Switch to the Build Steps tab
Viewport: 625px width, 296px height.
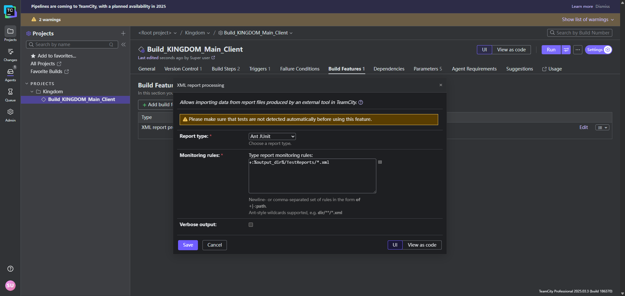[226, 69]
